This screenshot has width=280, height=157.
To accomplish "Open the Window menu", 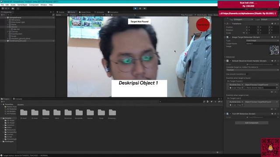I will [x=44, y=5].
